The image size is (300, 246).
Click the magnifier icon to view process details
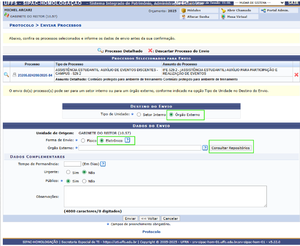pos(7,75)
